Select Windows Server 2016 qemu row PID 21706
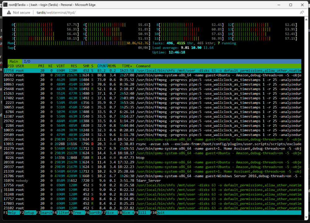Viewport: 310px width, 223px height. (x=153, y=176)
